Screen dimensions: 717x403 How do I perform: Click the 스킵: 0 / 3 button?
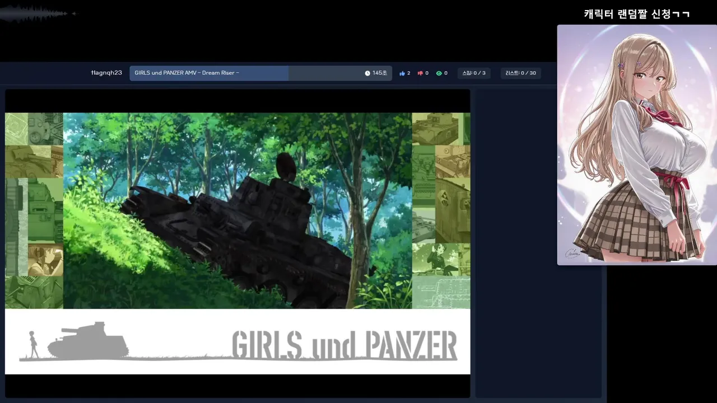pos(474,73)
